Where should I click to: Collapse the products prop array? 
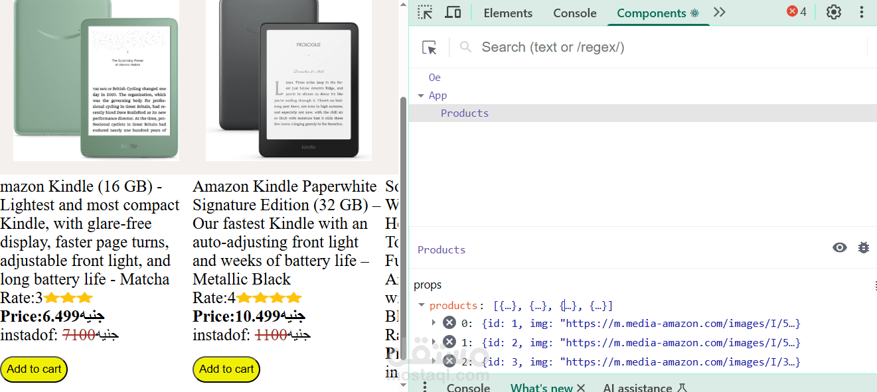coord(421,305)
